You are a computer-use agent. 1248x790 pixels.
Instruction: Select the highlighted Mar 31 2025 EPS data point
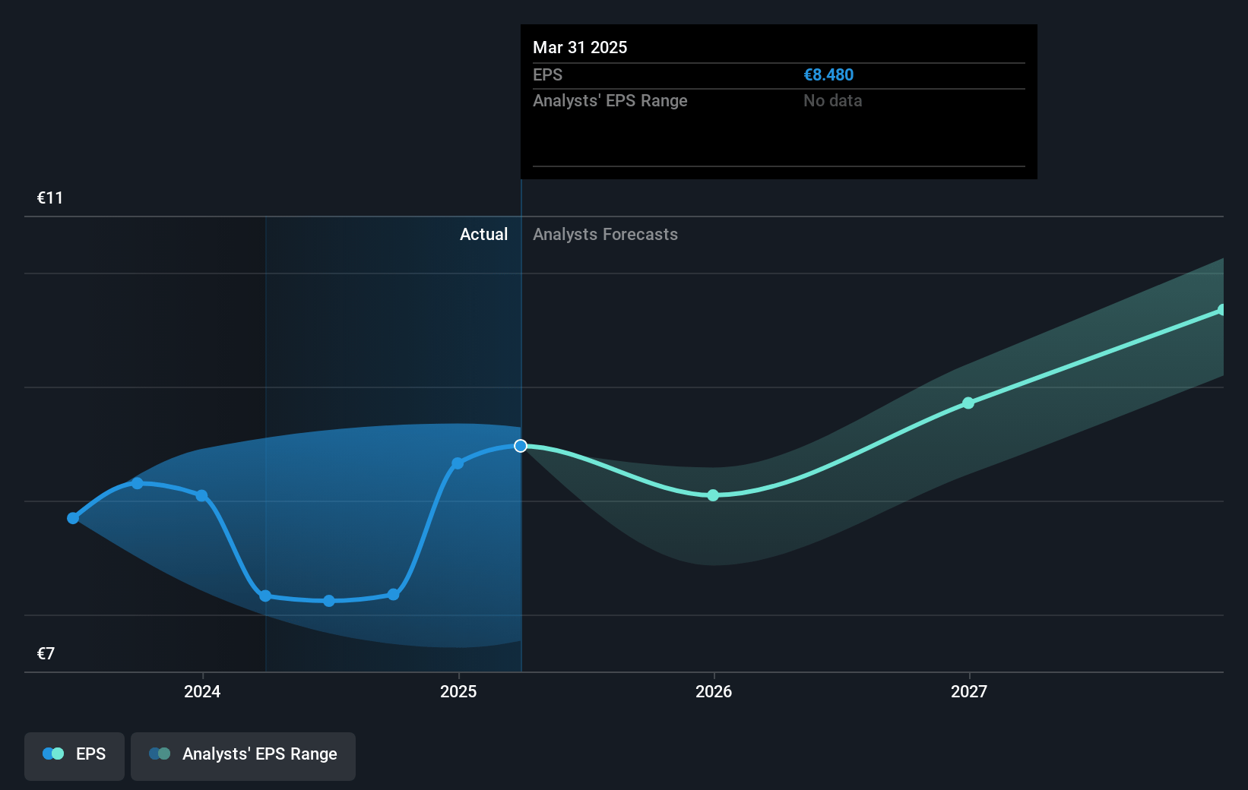click(x=521, y=446)
